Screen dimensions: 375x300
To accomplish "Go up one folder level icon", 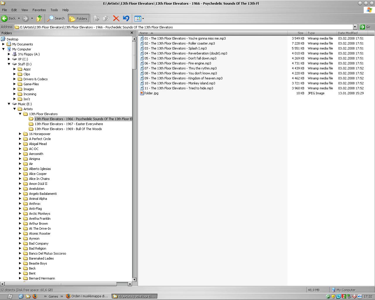I will tap(39, 18).
